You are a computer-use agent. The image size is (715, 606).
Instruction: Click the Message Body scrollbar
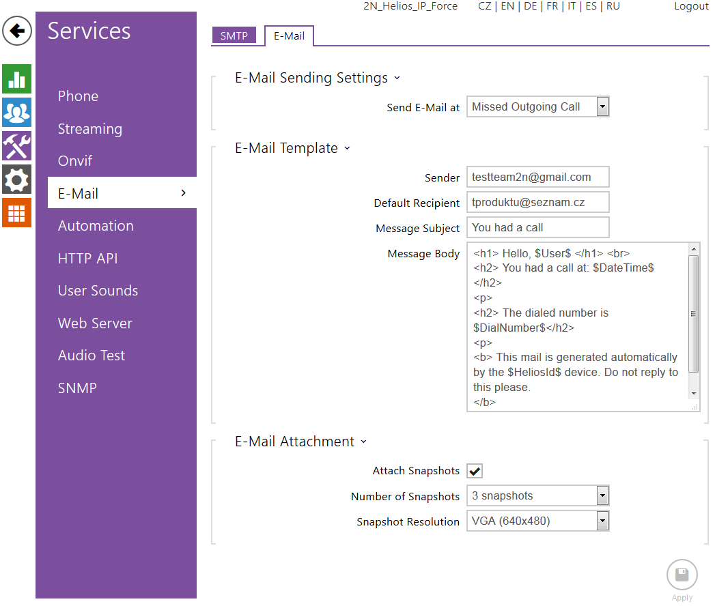pyautogui.click(x=694, y=314)
